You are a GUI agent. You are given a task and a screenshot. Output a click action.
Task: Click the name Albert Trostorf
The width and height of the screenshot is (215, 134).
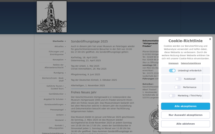[149, 90]
